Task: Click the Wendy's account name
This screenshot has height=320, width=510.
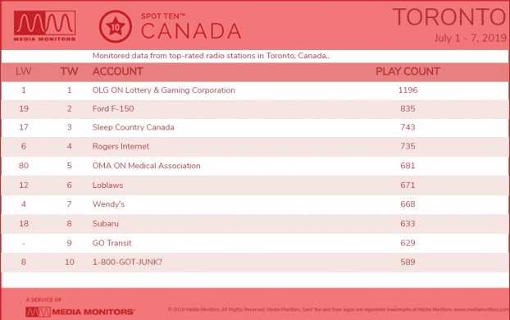Action: coord(108,204)
